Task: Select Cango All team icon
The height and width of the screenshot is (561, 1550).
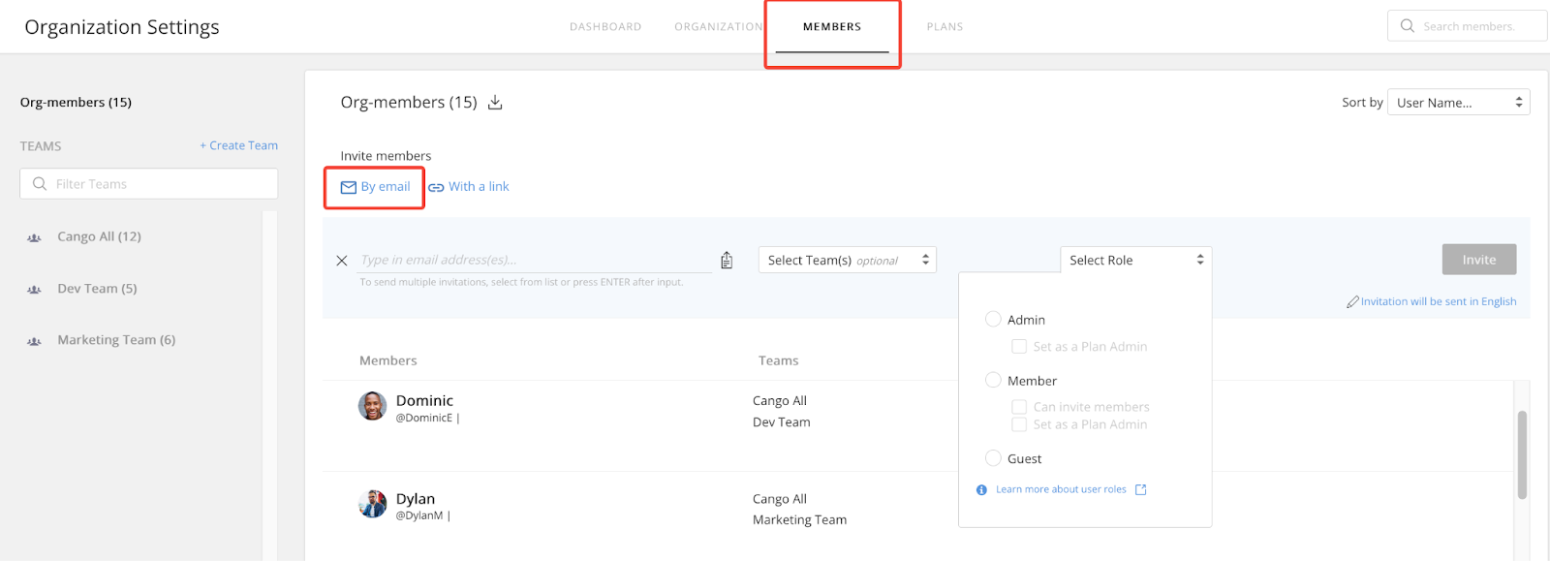Action: point(35,237)
